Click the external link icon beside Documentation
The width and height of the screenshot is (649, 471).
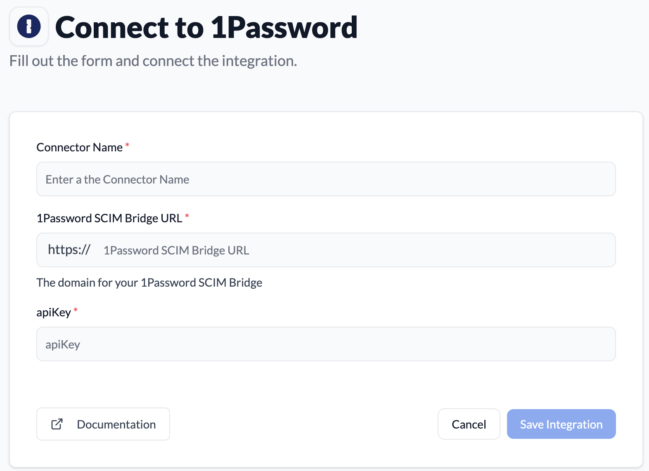[x=57, y=424]
